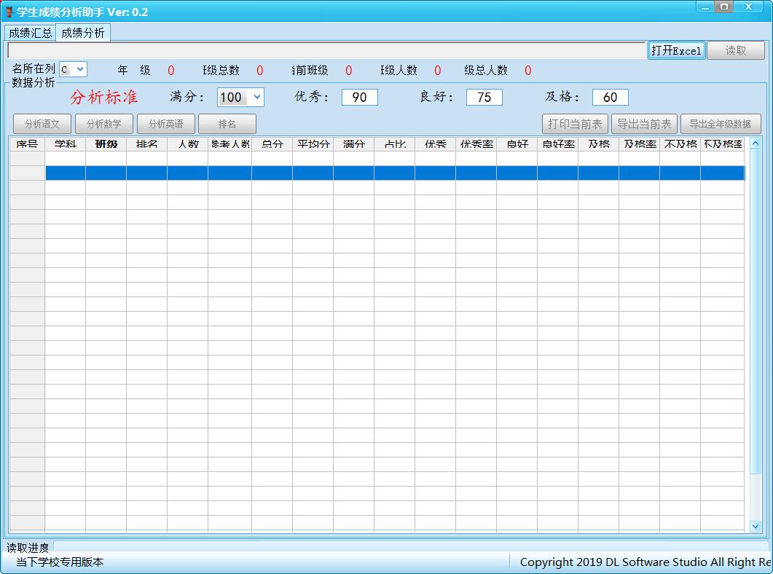The image size is (773, 574).
Task: Click the 分析语文 analysis button
Action: pyautogui.click(x=42, y=123)
